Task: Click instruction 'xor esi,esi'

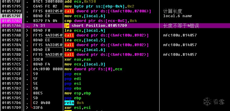Action: (78, 108)
